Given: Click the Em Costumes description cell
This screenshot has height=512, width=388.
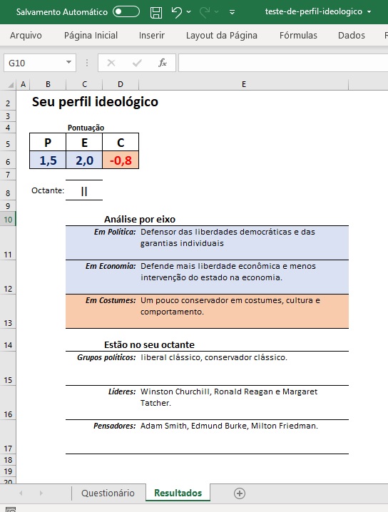Looking at the screenshot, I should (244, 312).
